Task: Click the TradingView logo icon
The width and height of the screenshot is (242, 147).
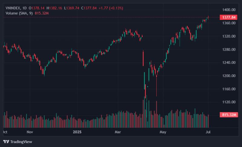Action: 6,142
